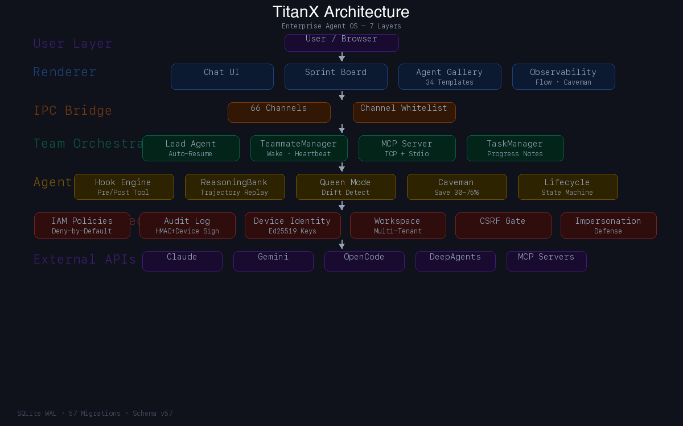The image size is (683, 426).
Task: Select the Chat UI node
Action: 222,76
